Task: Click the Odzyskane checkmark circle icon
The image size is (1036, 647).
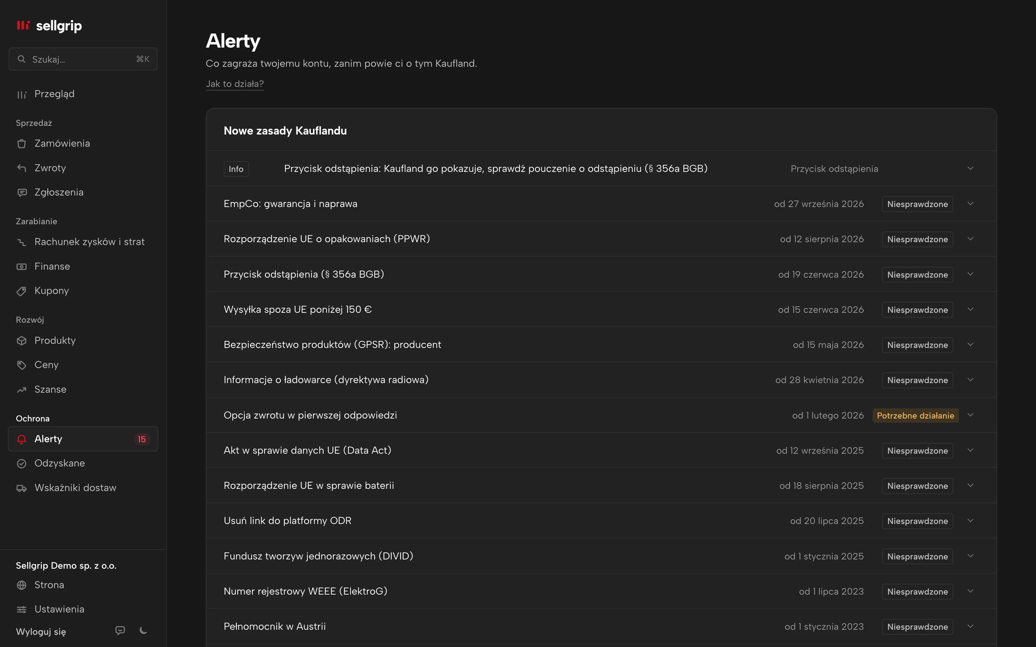Action: tap(22, 463)
